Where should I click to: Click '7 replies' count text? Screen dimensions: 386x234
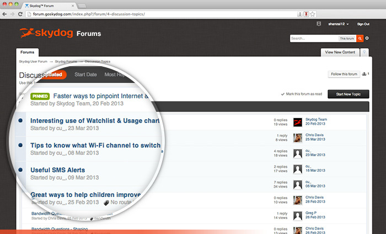click(x=280, y=182)
